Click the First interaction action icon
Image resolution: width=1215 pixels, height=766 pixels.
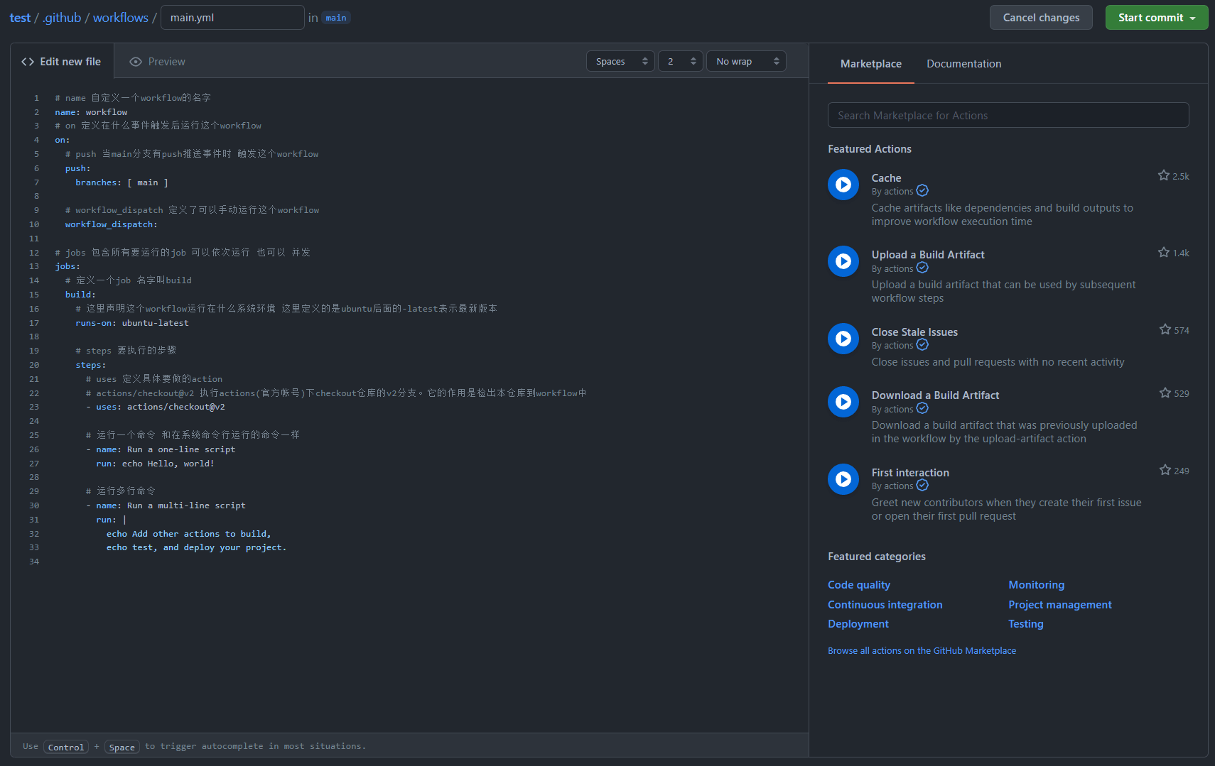[843, 479]
